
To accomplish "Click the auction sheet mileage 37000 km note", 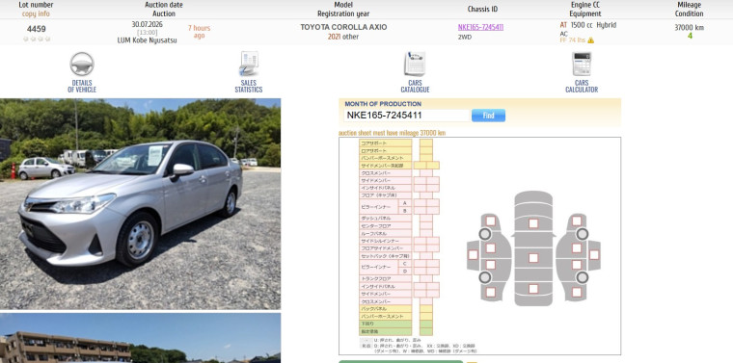I will 392,133.
